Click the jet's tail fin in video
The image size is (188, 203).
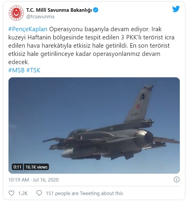coord(139,104)
